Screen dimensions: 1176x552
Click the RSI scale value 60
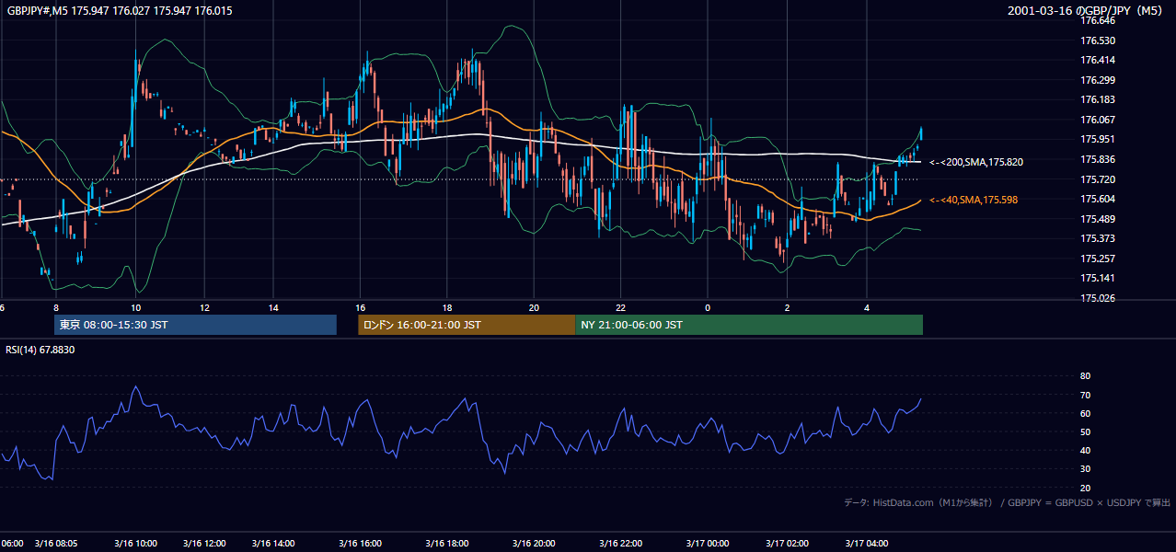[1085, 413]
